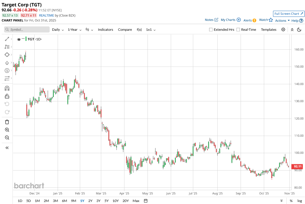Screen dimensions: 305x204
Task: Enable the Extended Hrs checkbox
Action: (211, 30)
